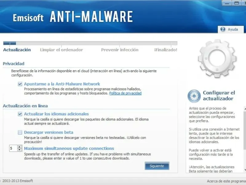Viewport: 246px width, 185px height.
Task: Click the connections number input field
Action: click(13, 148)
